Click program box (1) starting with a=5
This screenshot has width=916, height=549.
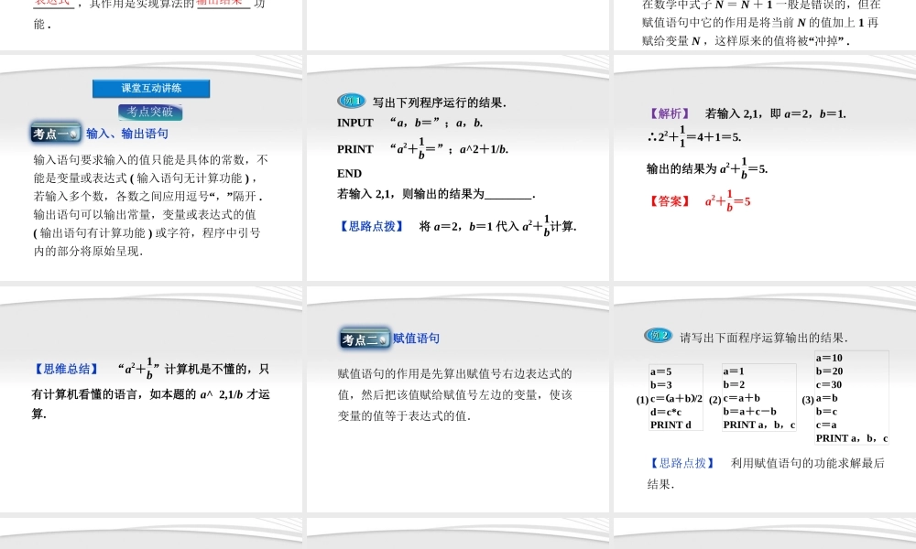[676, 398]
